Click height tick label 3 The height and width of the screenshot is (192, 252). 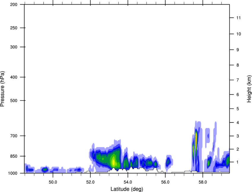click(x=237, y=136)
